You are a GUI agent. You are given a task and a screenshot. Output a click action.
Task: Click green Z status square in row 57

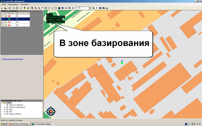(9, 19)
